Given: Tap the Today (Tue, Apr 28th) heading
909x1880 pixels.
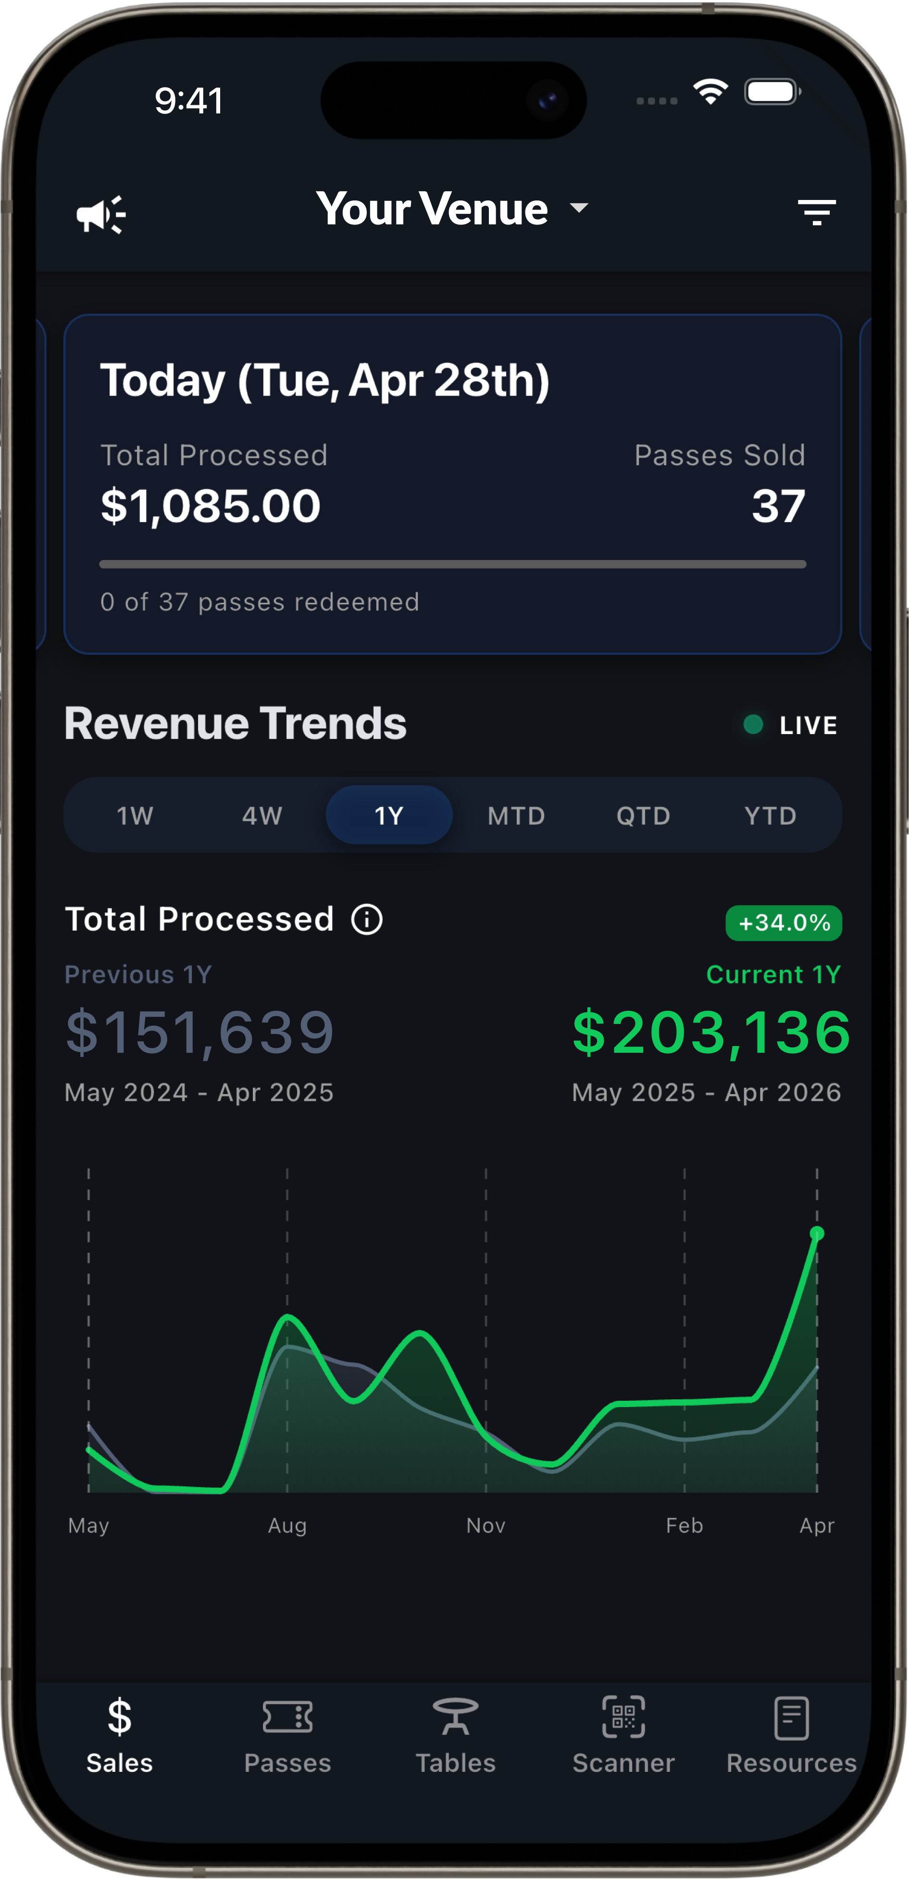Looking at the screenshot, I should 324,380.
